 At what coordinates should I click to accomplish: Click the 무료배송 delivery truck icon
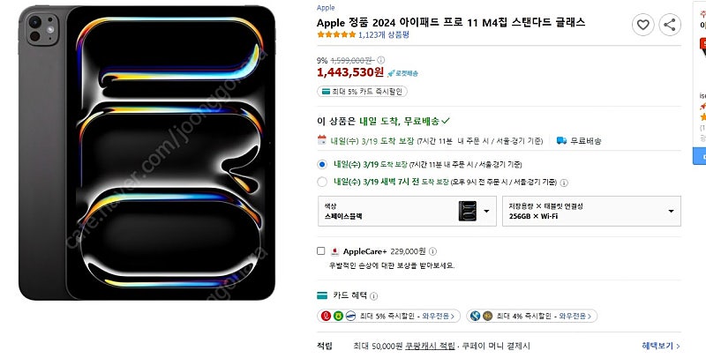[x=561, y=140]
